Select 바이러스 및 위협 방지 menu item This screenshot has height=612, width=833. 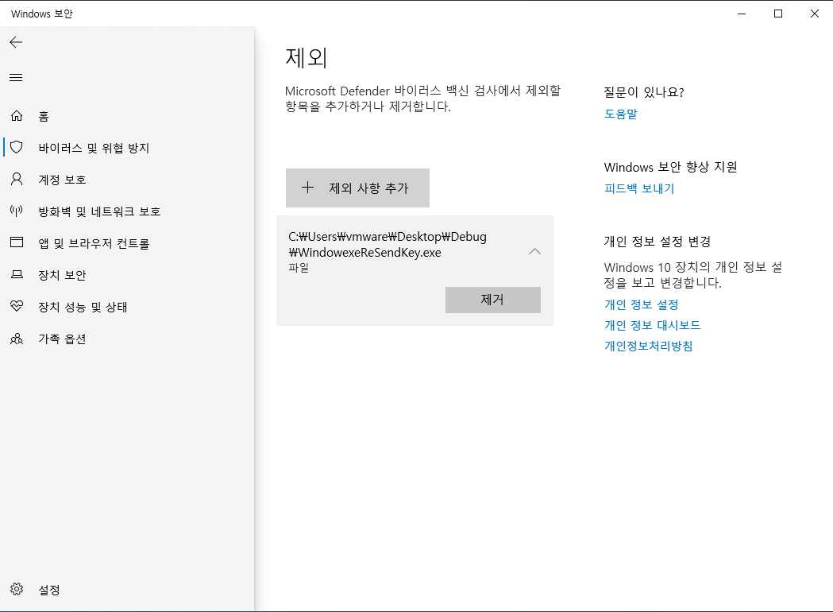128,148
